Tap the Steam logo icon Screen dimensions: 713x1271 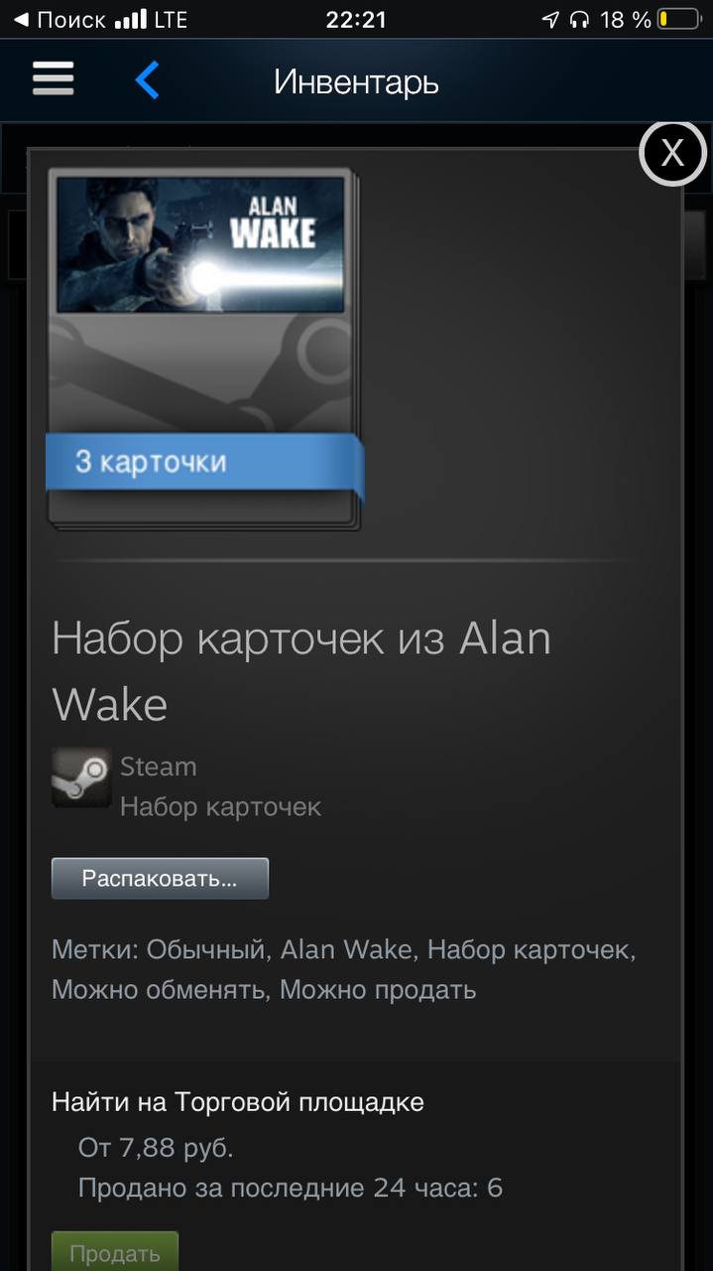pos(81,777)
